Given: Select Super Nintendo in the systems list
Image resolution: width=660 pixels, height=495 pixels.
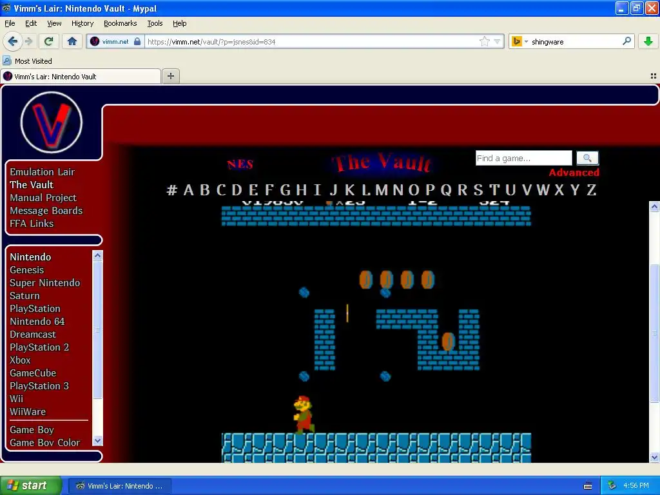Looking at the screenshot, I should 44,283.
